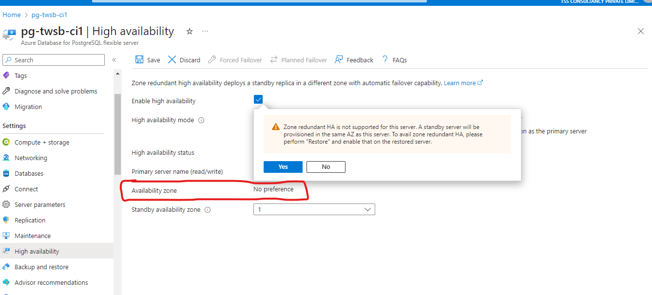The width and height of the screenshot is (652, 295).
Task: Go to the Migration page
Action: click(28, 107)
